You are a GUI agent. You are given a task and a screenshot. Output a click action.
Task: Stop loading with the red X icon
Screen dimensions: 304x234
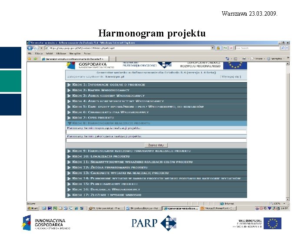[231, 48]
